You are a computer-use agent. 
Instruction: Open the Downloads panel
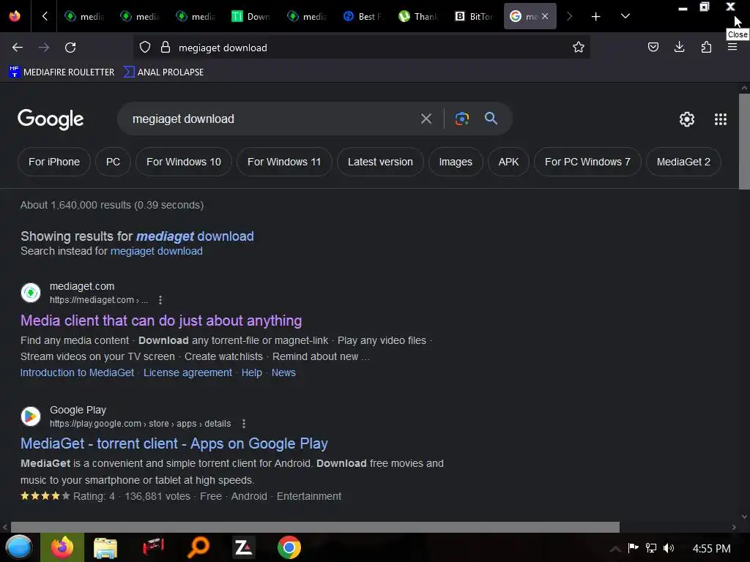(679, 47)
